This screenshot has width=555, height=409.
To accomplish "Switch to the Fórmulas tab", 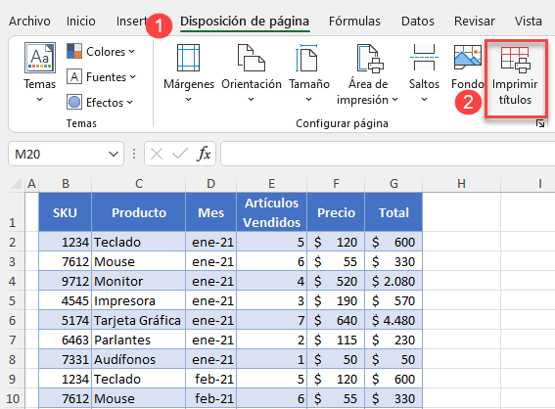I will pos(354,22).
